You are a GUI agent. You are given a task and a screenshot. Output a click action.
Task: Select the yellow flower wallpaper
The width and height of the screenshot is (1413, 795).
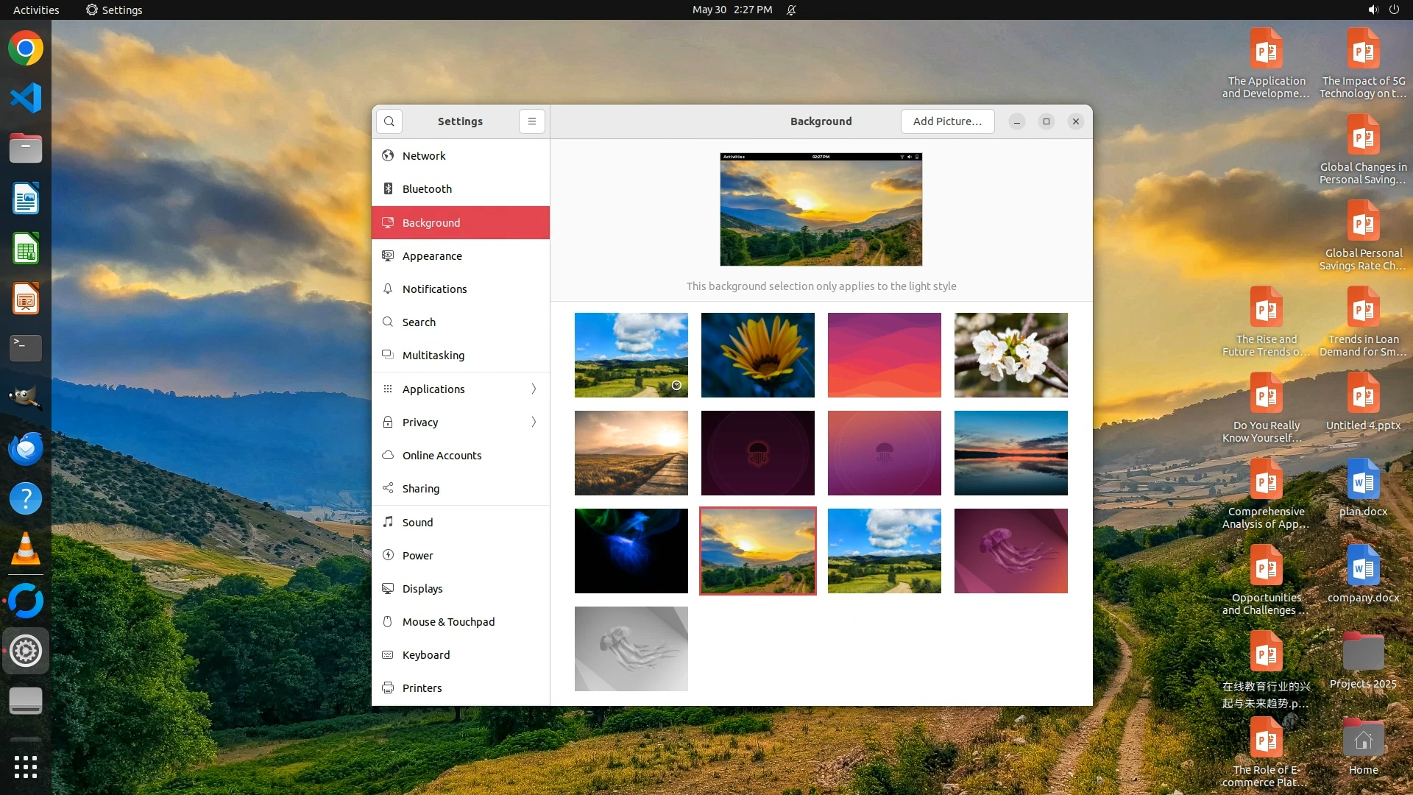click(x=757, y=355)
